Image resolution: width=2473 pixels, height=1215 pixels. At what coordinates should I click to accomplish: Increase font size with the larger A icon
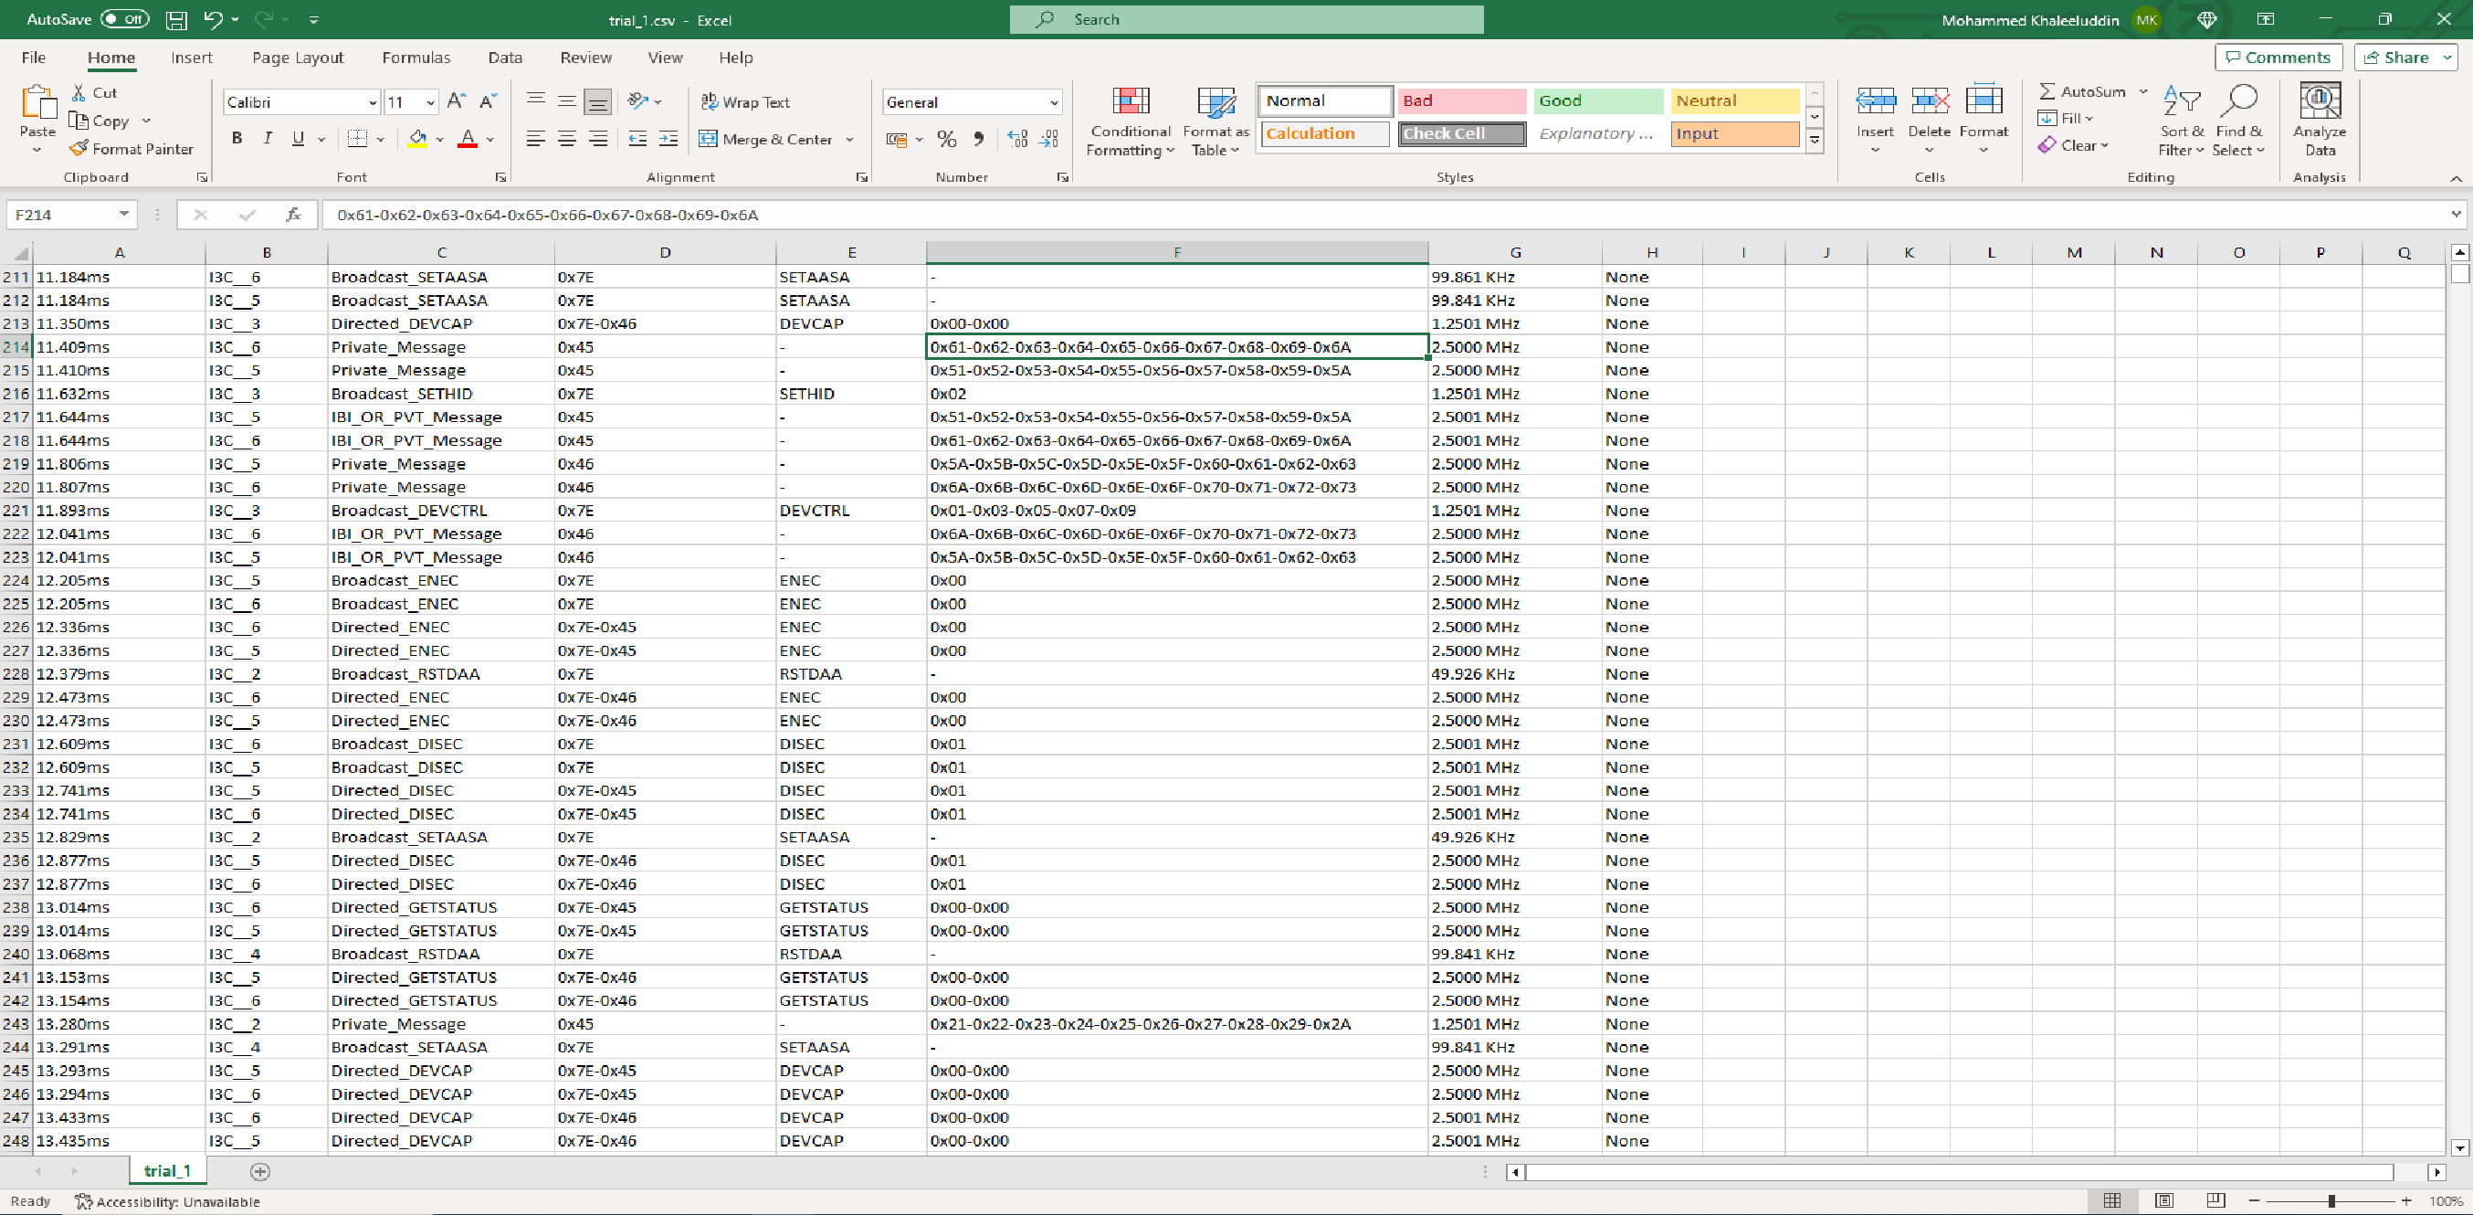click(x=457, y=101)
